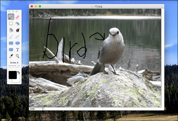Choose the Zoom magnifier tool

(18, 56)
